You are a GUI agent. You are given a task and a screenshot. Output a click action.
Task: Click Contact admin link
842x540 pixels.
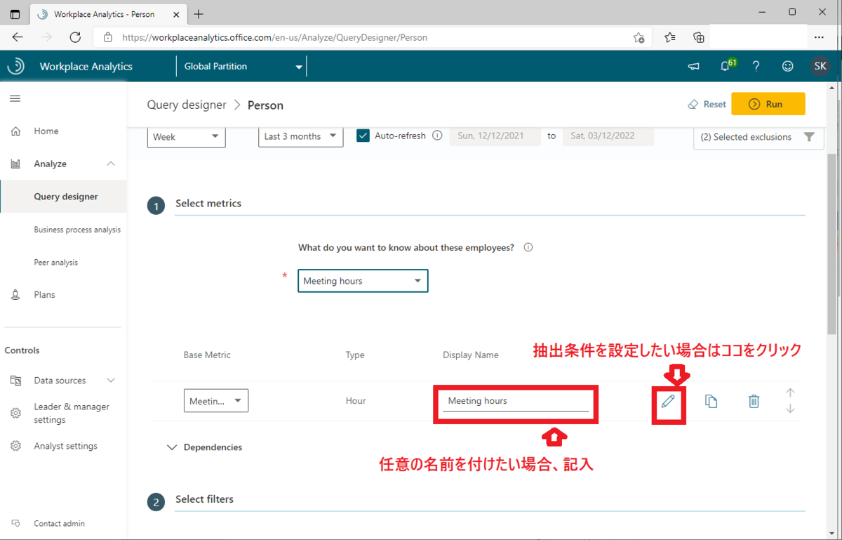[59, 523]
